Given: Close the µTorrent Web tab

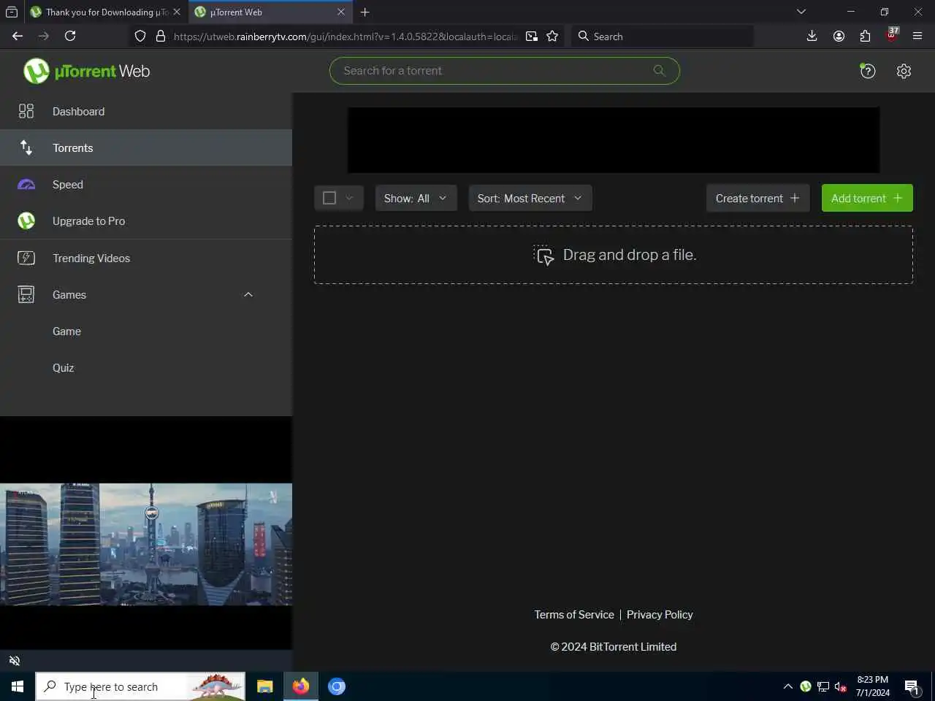Looking at the screenshot, I should tap(340, 12).
